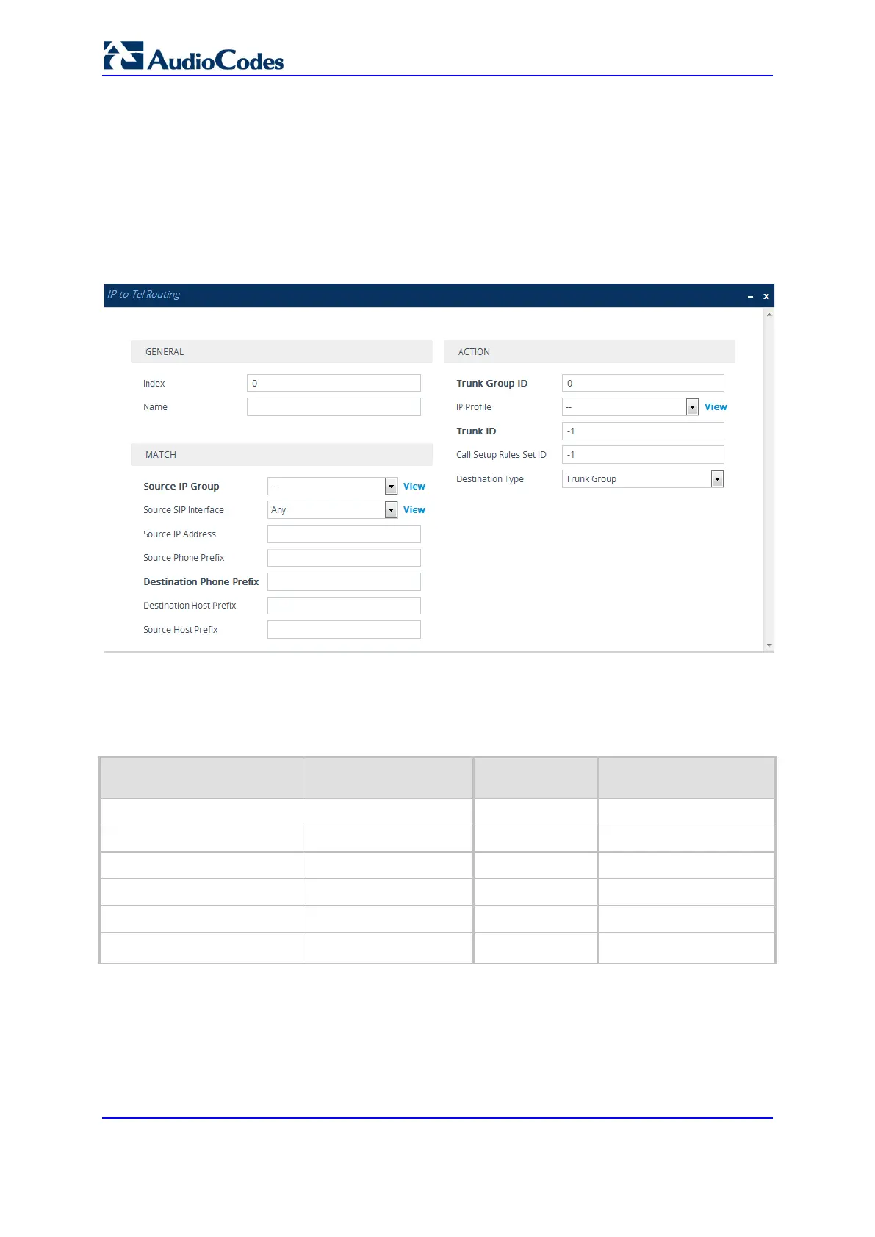Click the Destination Phone Prefix field
The width and height of the screenshot is (875, 1237).
click(344, 582)
